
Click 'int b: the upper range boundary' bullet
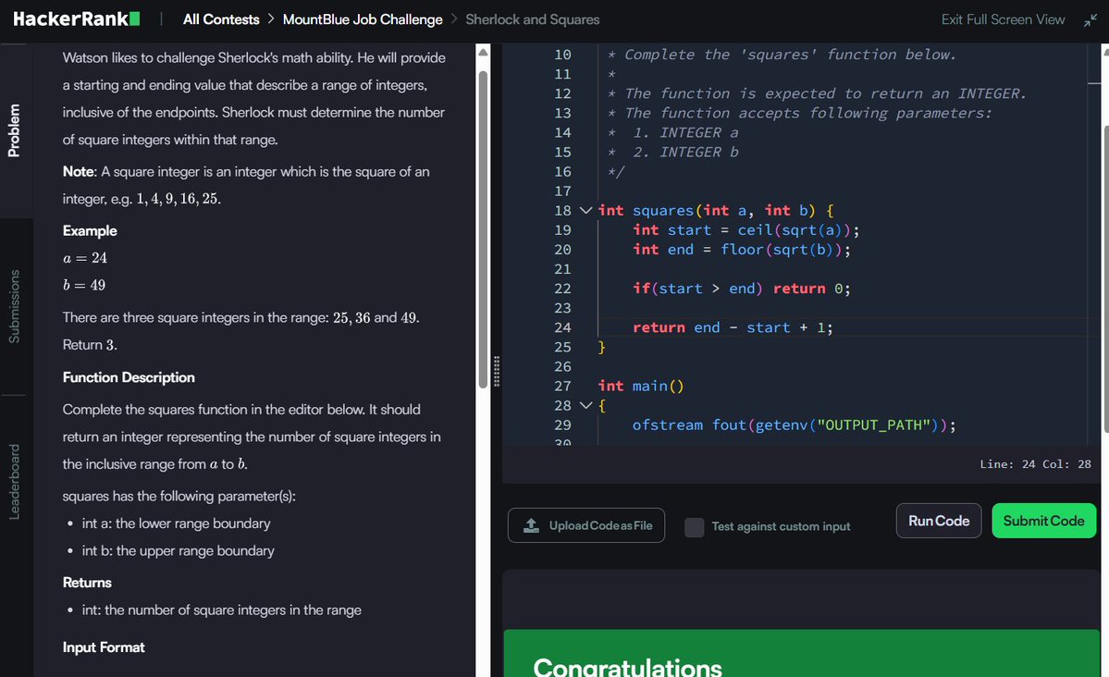179,550
